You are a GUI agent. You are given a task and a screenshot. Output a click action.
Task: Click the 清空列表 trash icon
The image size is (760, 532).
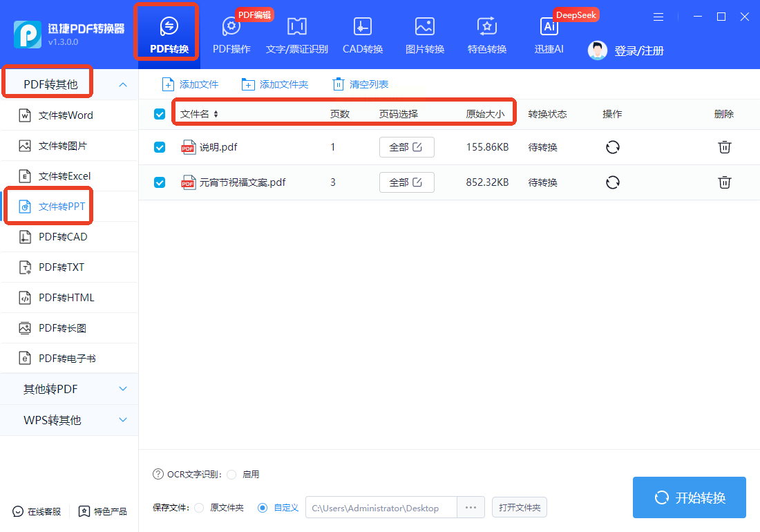tap(339, 84)
